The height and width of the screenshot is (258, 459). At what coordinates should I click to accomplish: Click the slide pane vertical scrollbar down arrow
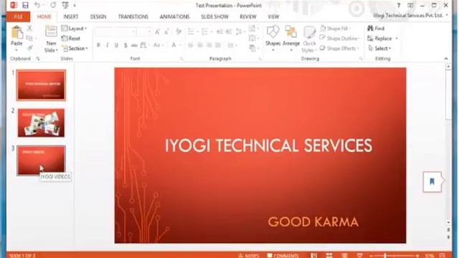[448, 223]
